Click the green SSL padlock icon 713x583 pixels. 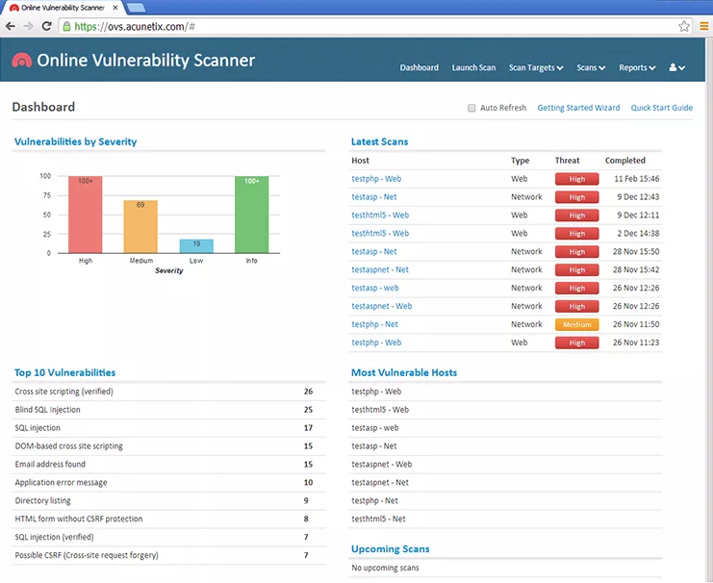click(66, 26)
